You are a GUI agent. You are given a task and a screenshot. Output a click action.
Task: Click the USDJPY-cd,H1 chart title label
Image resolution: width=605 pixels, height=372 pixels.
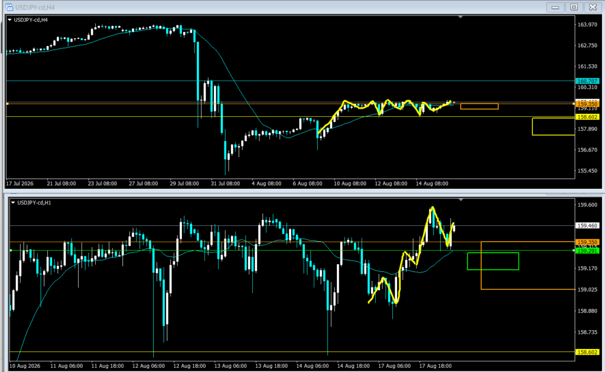[34, 203]
